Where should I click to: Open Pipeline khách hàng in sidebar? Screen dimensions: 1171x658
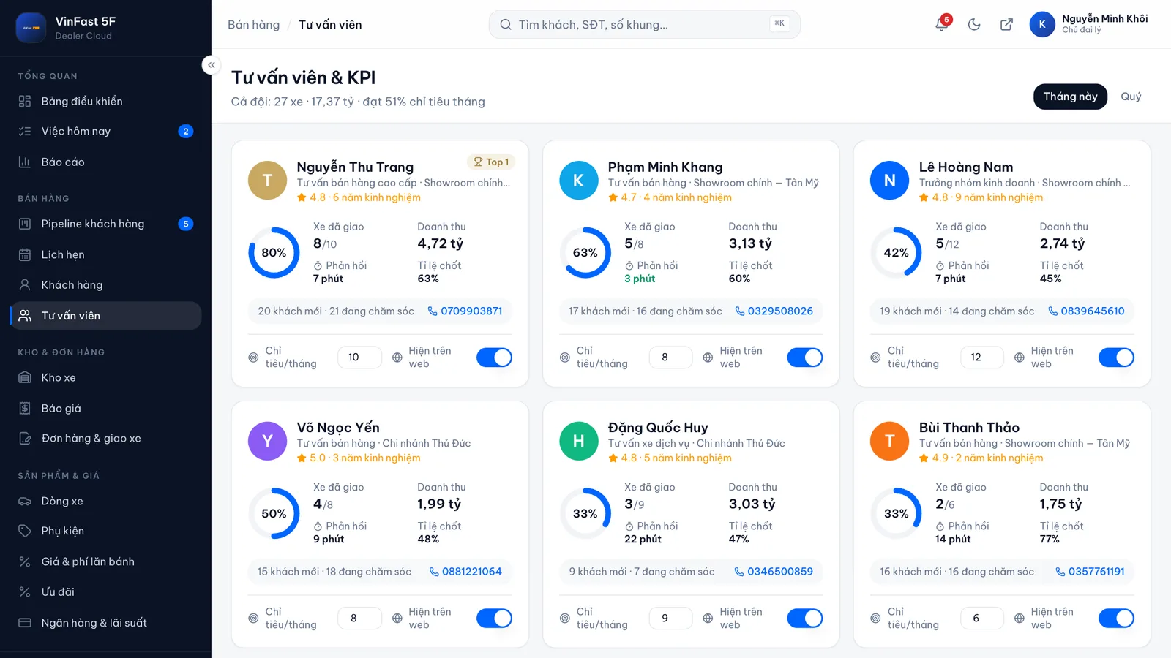[x=106, y=224]
